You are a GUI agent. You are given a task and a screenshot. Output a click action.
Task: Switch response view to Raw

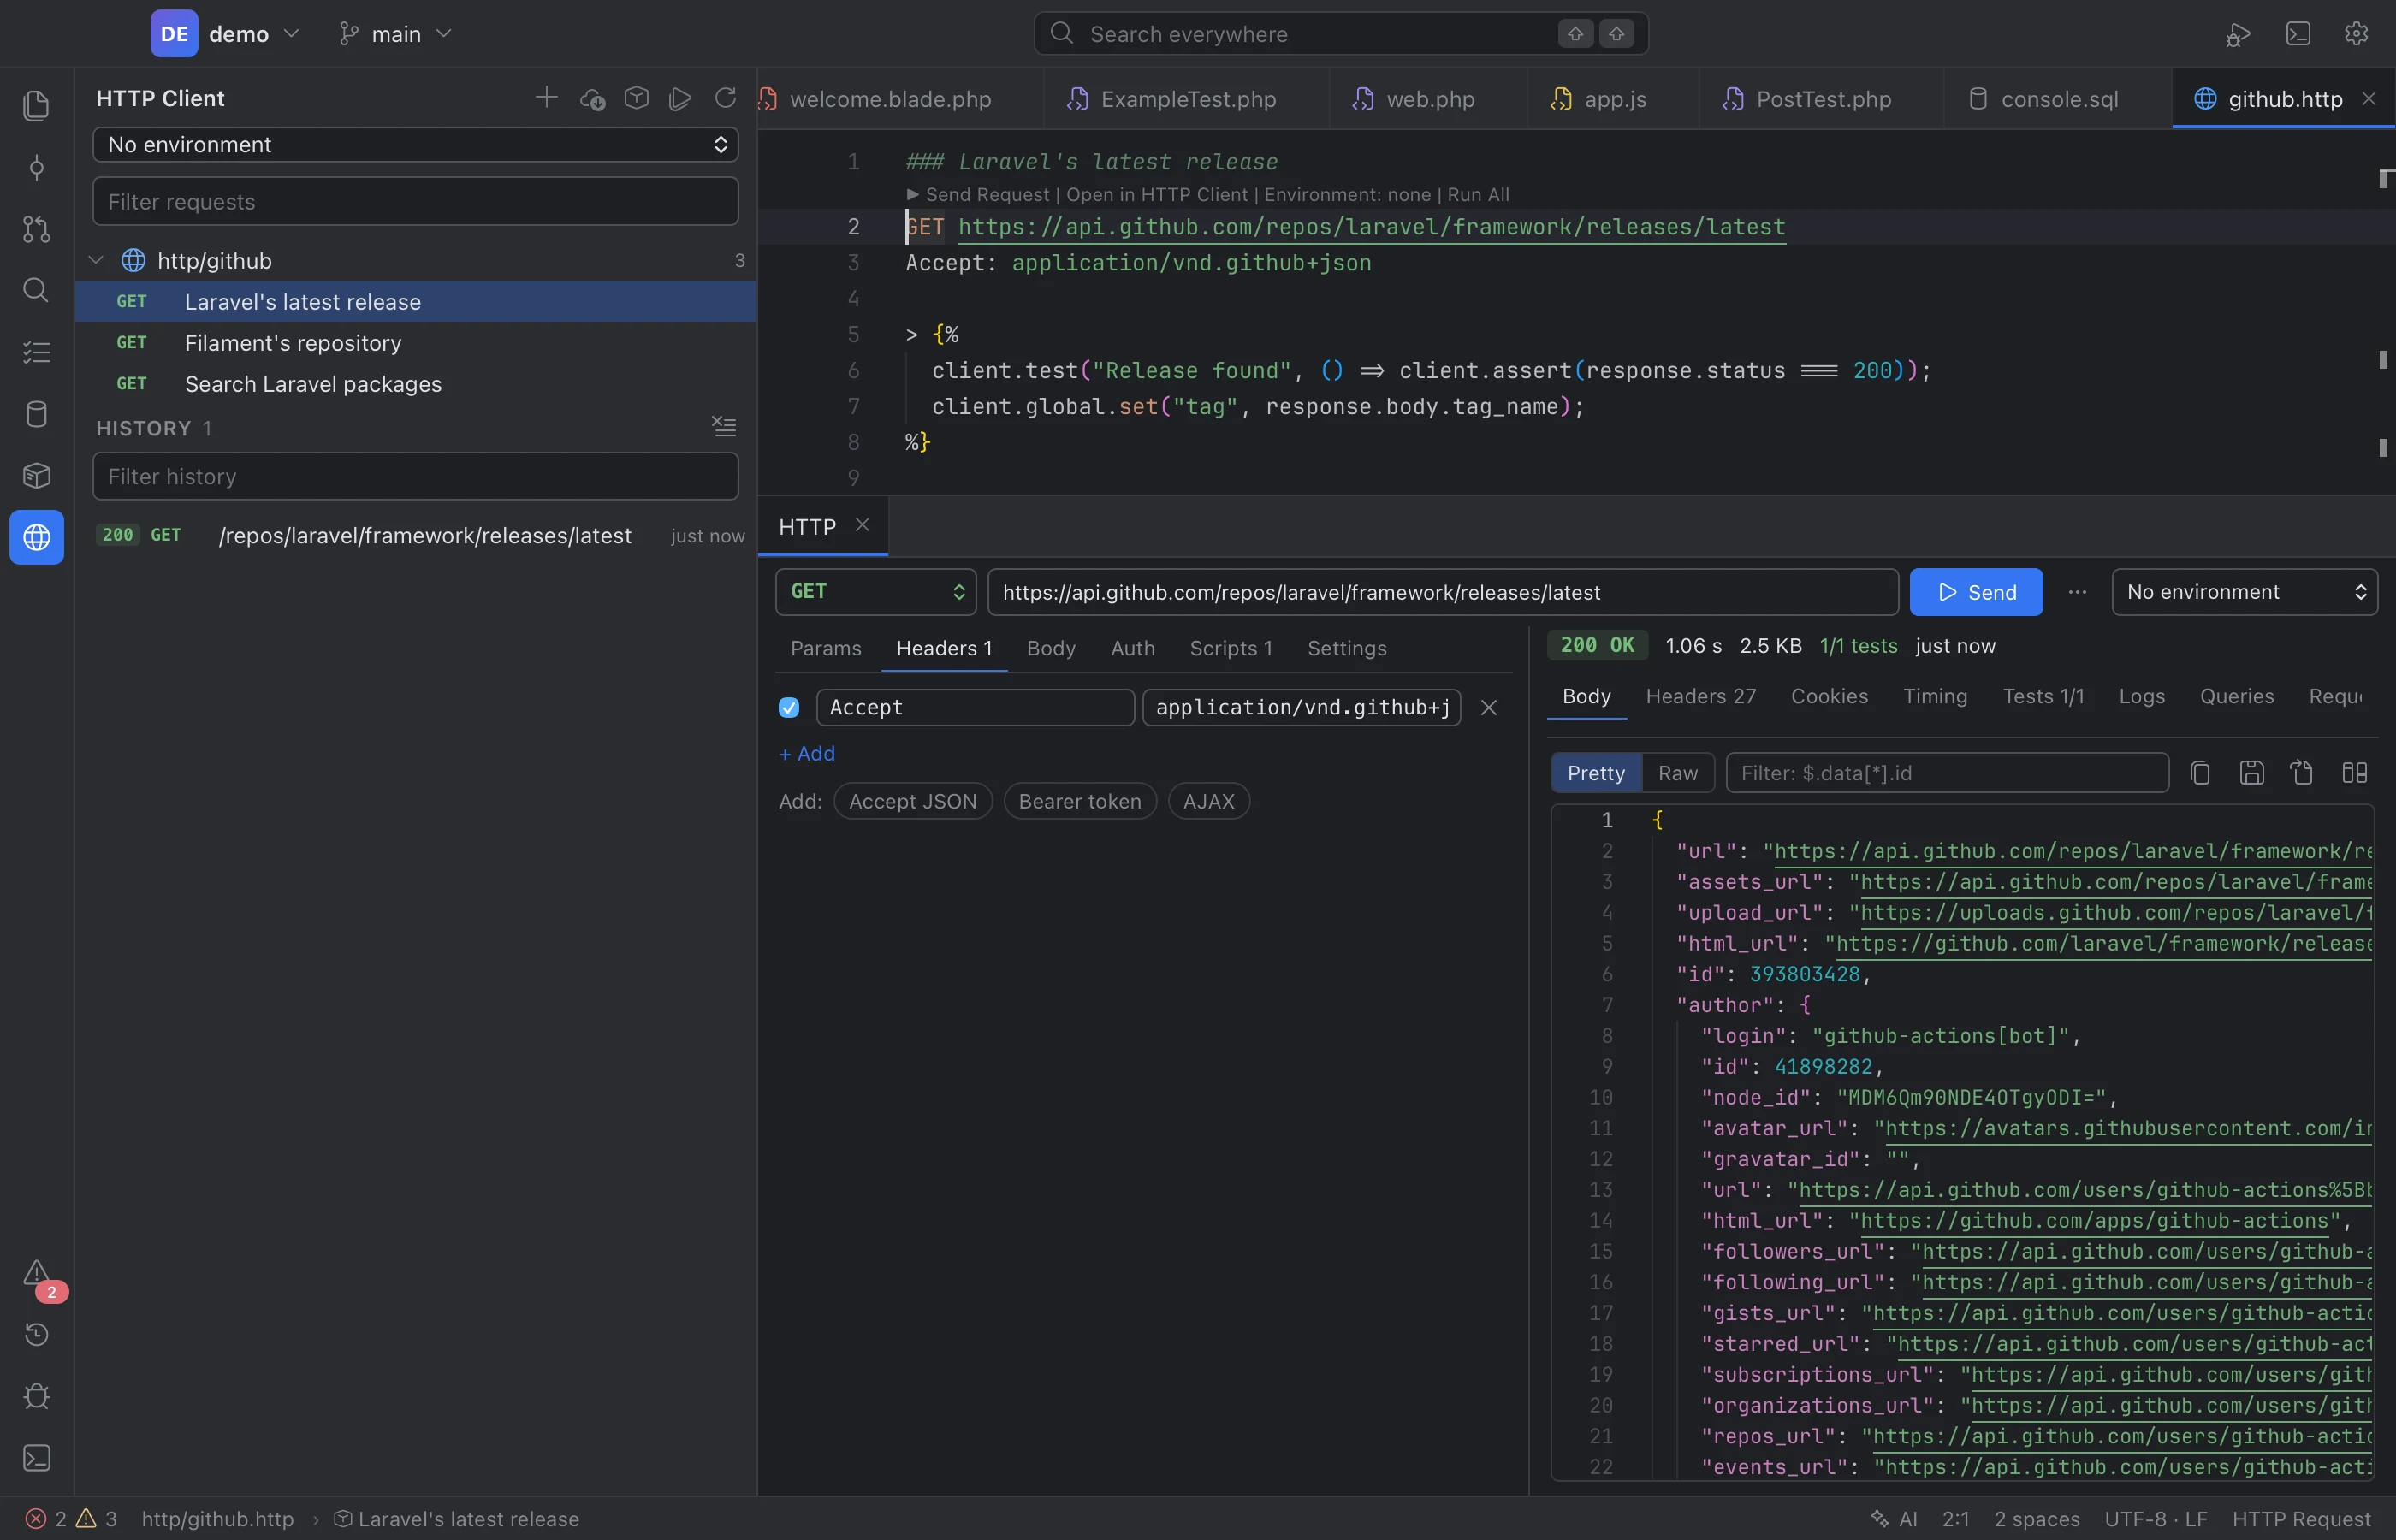point(1677,773)
